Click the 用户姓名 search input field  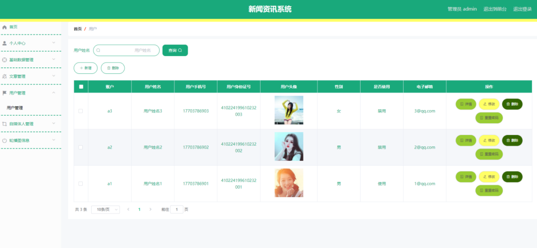click(126, 50)
